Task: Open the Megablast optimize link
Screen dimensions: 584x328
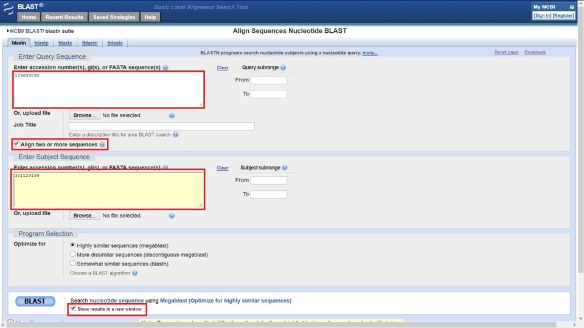Action: (x=226, y=301)
